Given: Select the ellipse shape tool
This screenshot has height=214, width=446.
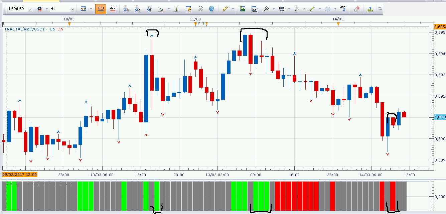Looking at the screenshot, I should pyautogui.click(x=328, y=9).
